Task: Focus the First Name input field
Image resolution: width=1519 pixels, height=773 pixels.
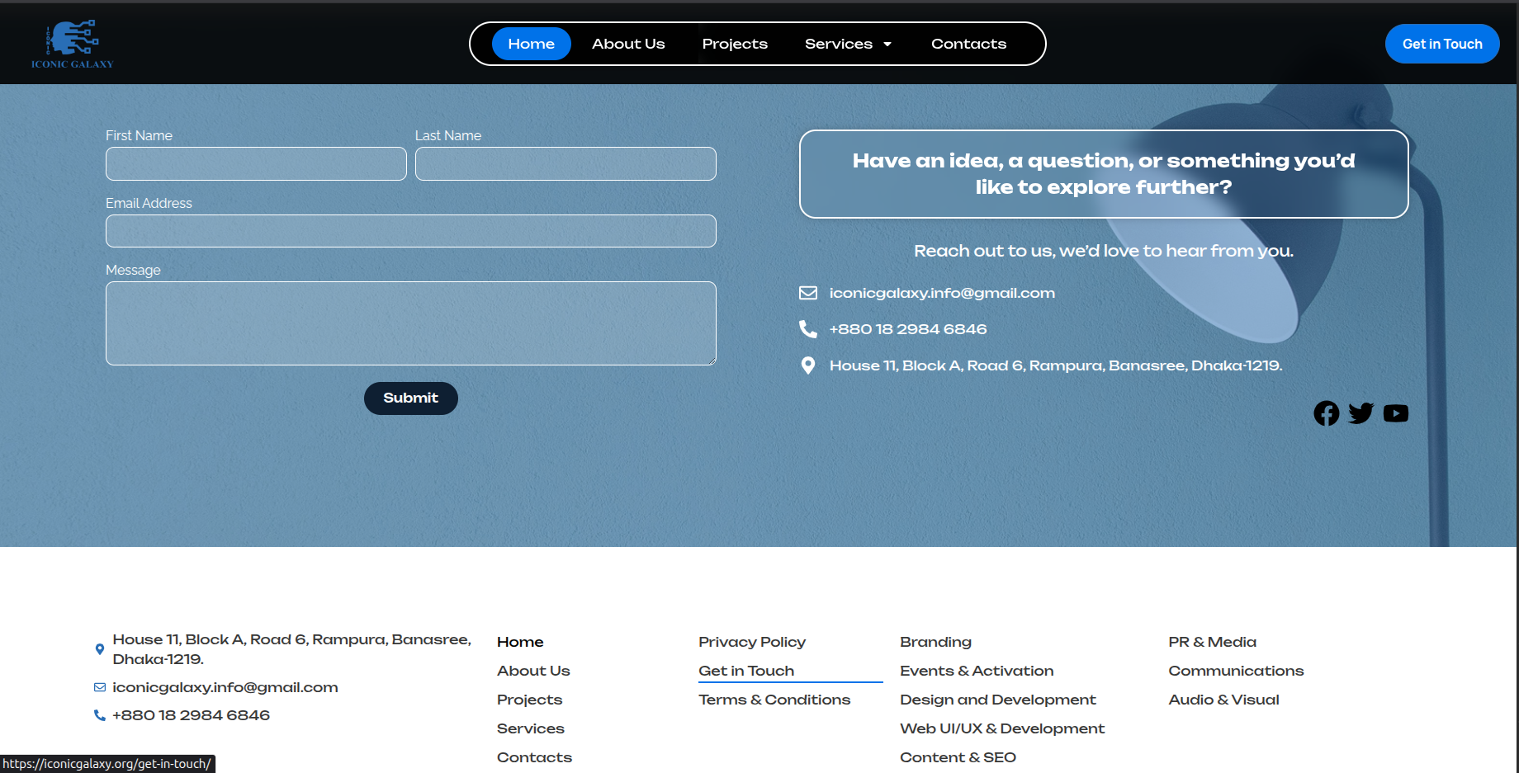Action: (x=256, y=163)
